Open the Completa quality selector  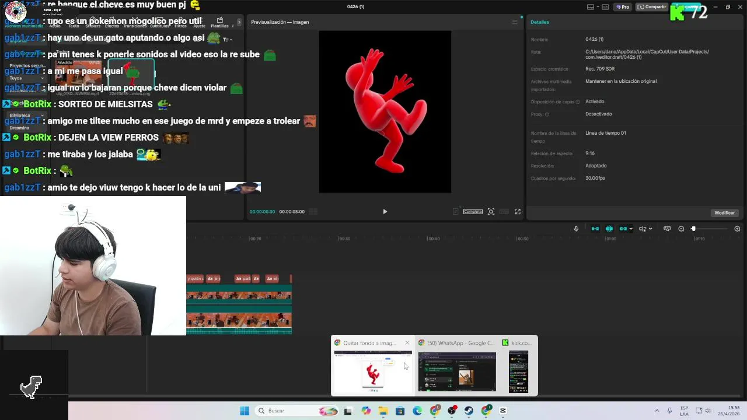tap(473, 212)
